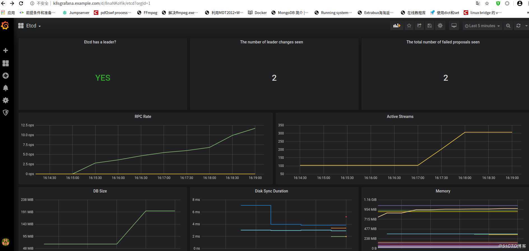The height and width of the screenshot is (251, 529).
Task: Open the RPC Rate panel title menu
Action: coord(143,117)
